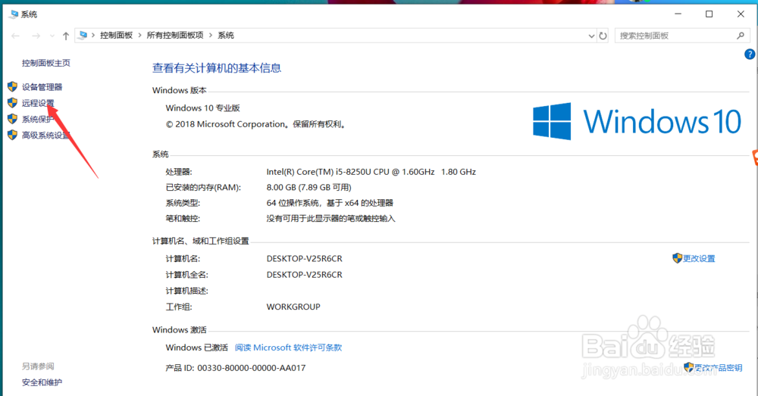Click the forward navigation arrow

(36, 36)
